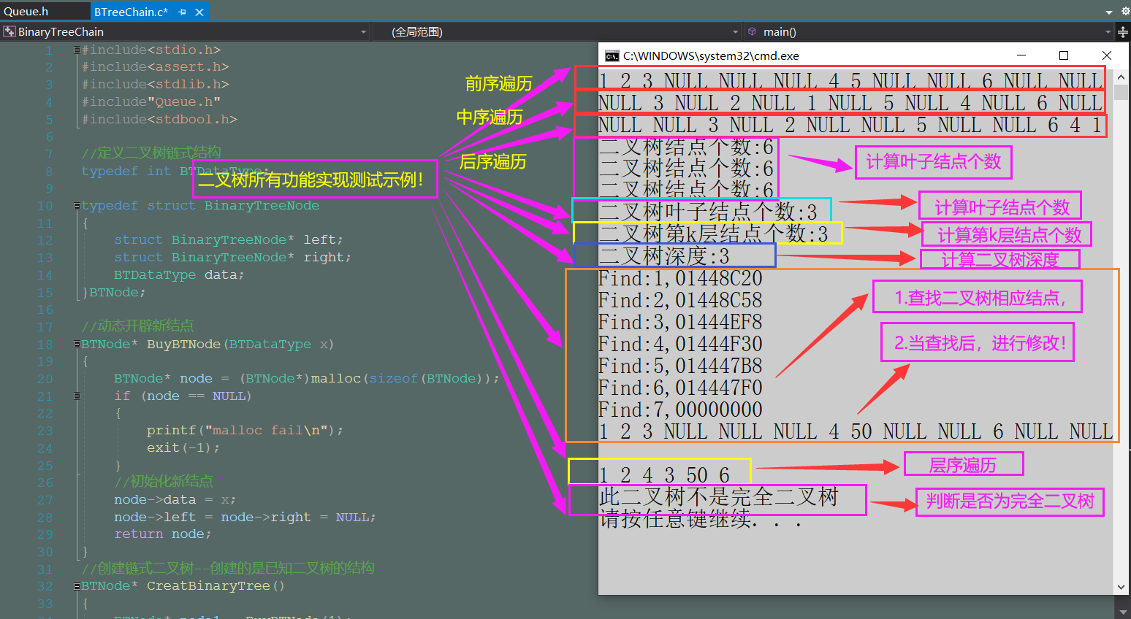Click the console scrollbar up arrow
1131x619 pixels.
click(x=1122, y=77)
